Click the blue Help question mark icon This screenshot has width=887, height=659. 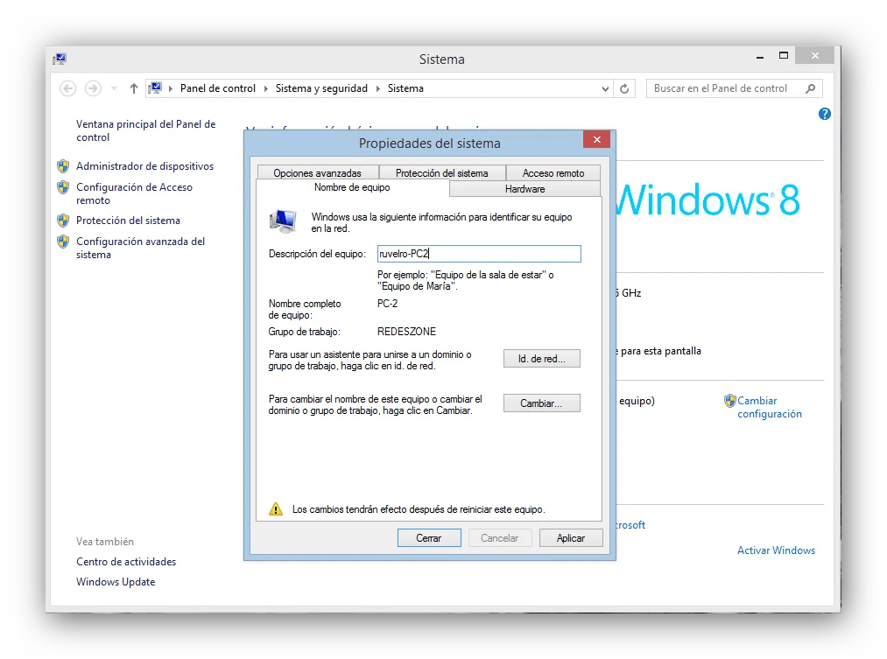[x=824, y=114]
